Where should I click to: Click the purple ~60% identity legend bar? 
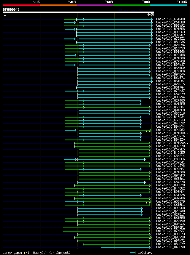[95, 5]
